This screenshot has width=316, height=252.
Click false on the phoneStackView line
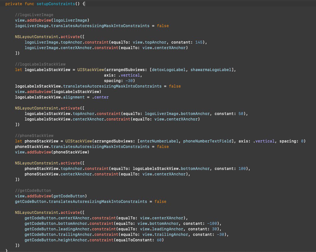click(163, 146)
